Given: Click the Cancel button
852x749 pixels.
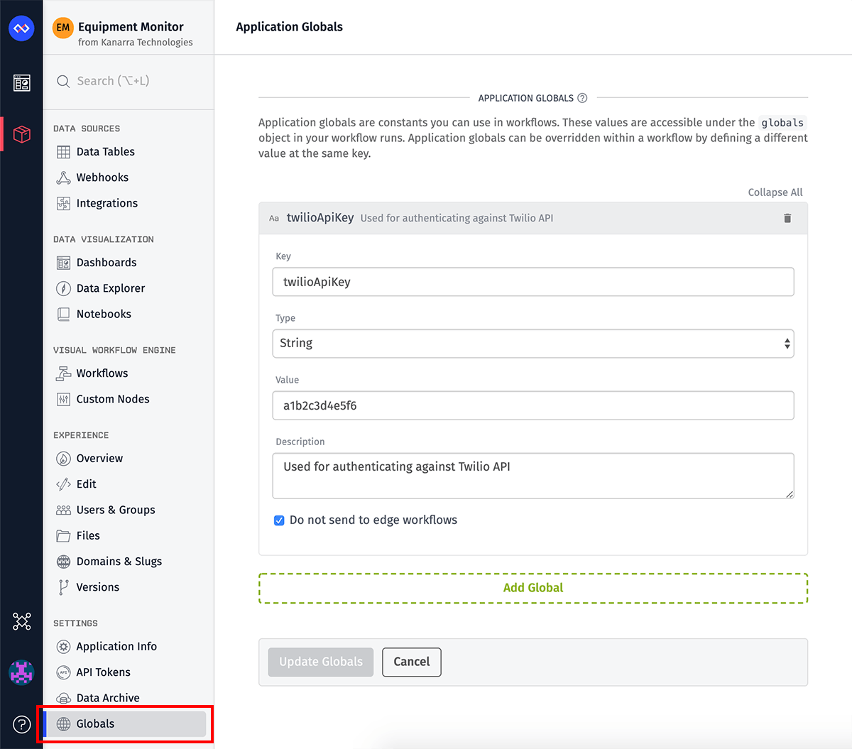Looking at the screenshot, I should click(412, 662).
